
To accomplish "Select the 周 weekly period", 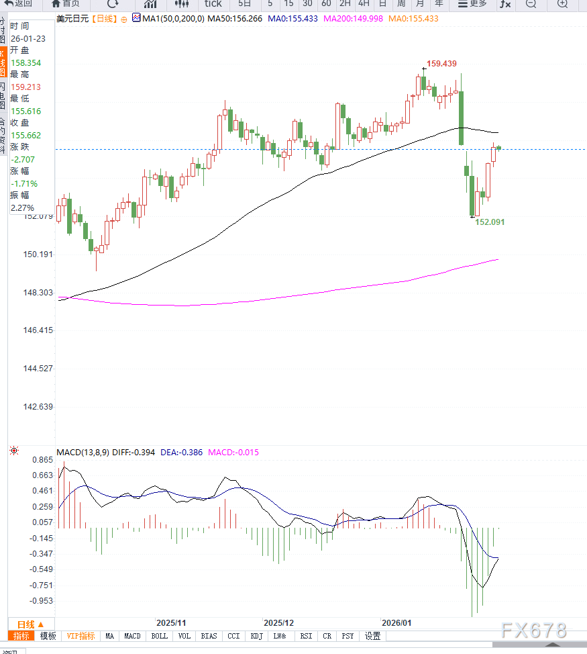I will click(401, 4).
